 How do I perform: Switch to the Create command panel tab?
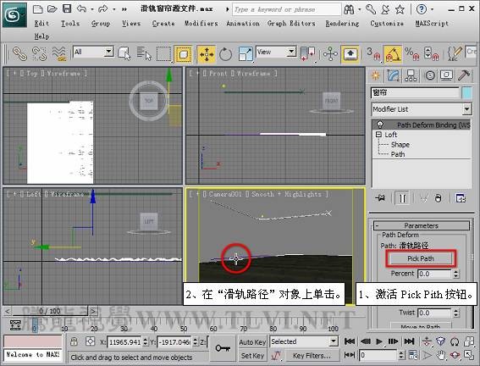[x=376, y=75]
